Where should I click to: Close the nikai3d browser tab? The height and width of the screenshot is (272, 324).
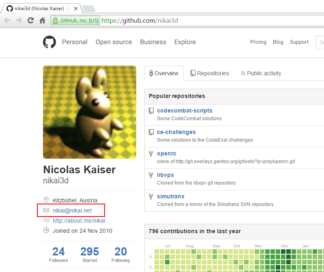[76, 8]
